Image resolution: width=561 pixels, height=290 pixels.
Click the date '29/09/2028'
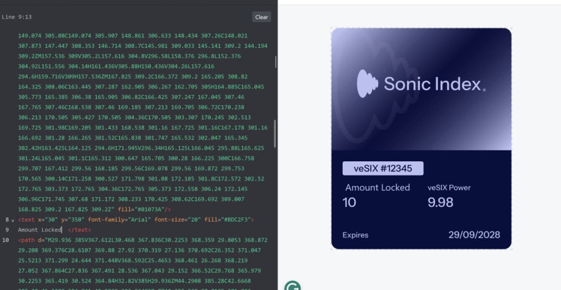click(474, 234)
